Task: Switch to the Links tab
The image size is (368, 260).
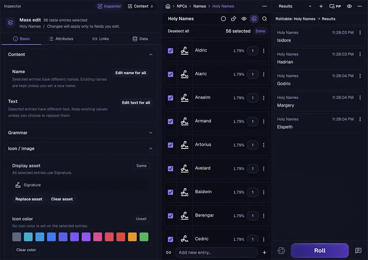Action: (100, 39)
